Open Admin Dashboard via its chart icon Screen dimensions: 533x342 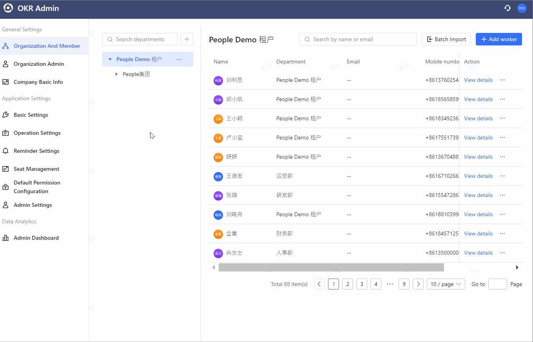[5, 238]
